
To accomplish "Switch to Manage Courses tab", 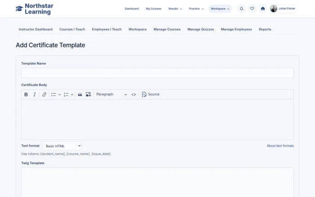I will tap(167, 29).
